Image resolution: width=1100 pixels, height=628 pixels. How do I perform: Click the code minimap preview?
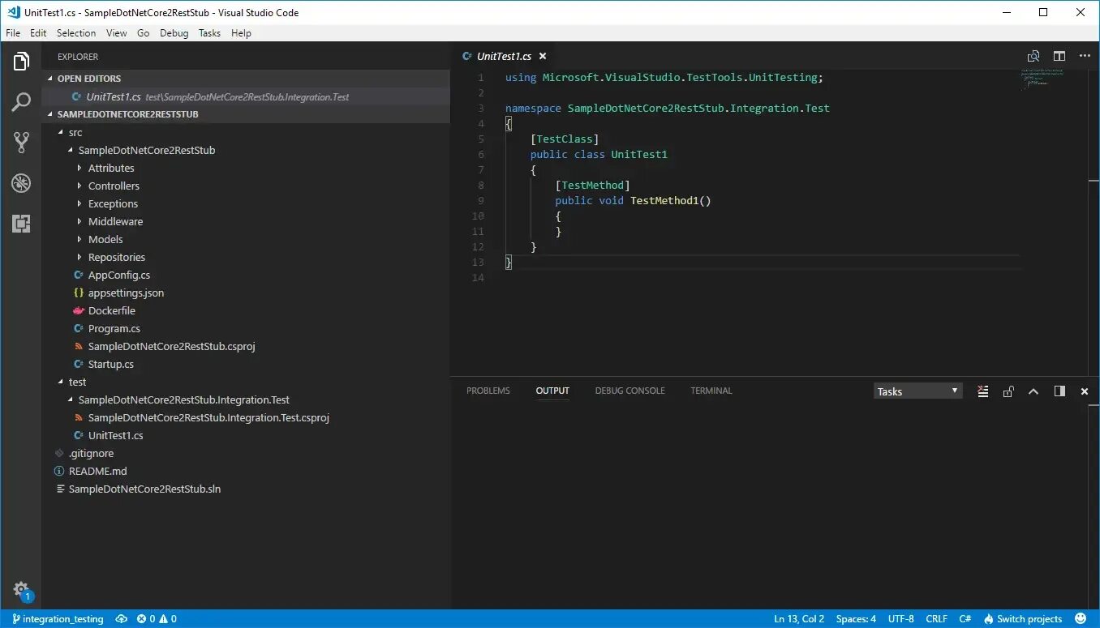coord(1042,79)
